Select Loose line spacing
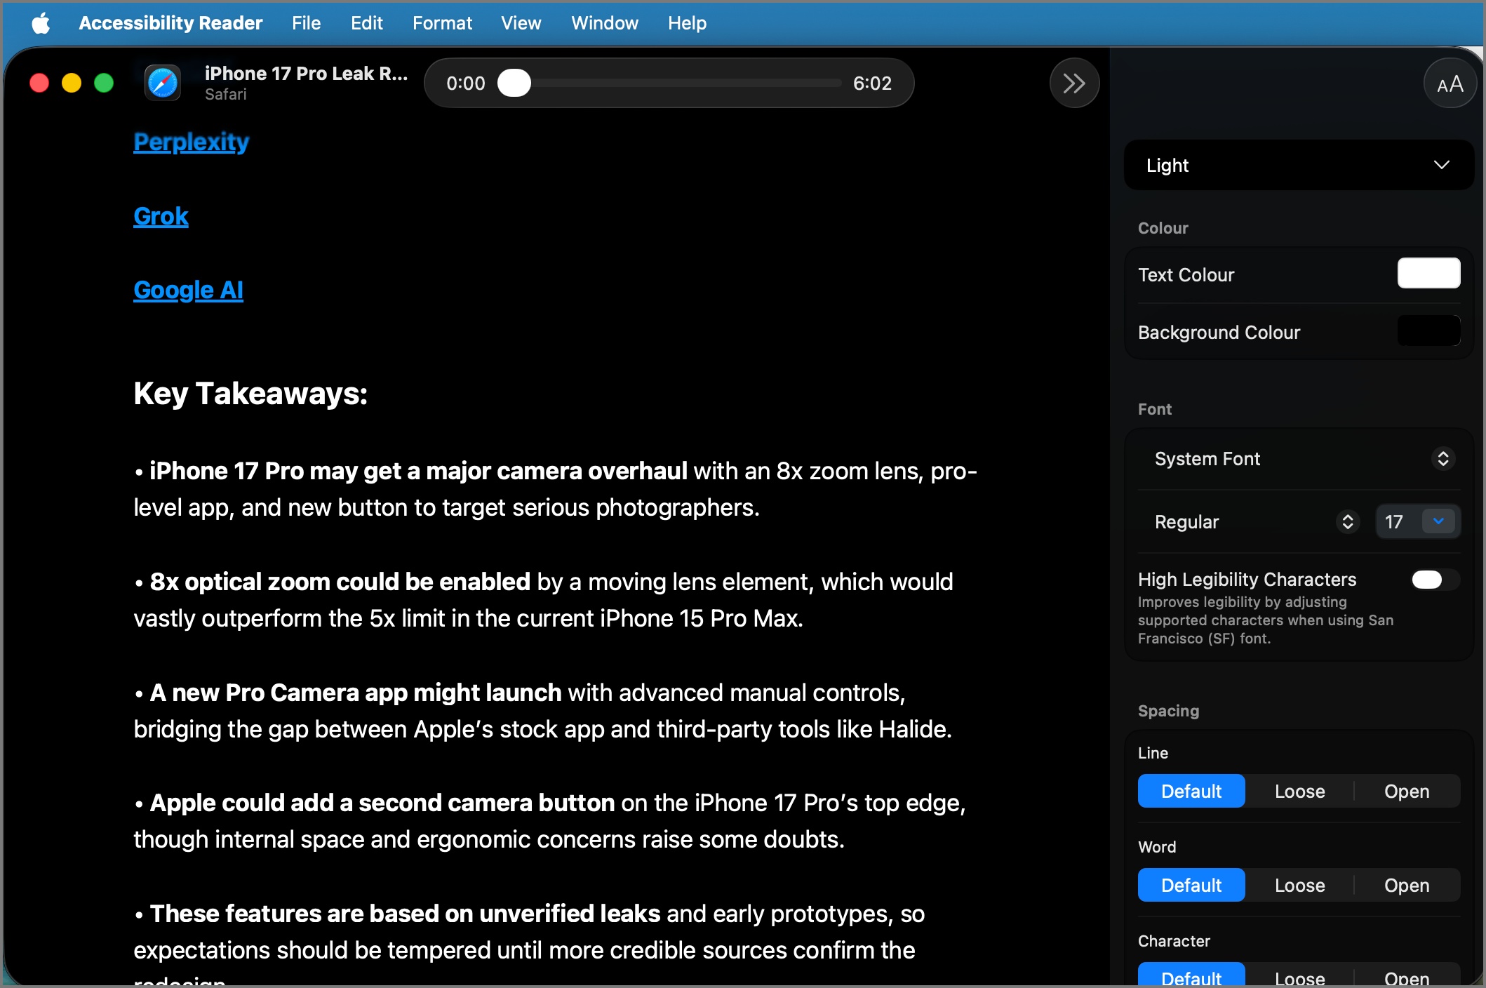Image resolution: width=1486 pixels, height=988 pixels. click(x=1299, y=791)
